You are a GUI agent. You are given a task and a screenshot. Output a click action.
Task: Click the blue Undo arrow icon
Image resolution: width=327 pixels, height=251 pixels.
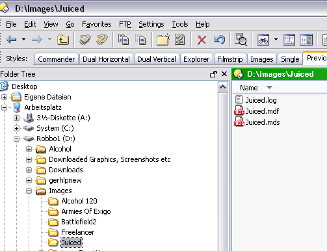[x=219, y=40]
